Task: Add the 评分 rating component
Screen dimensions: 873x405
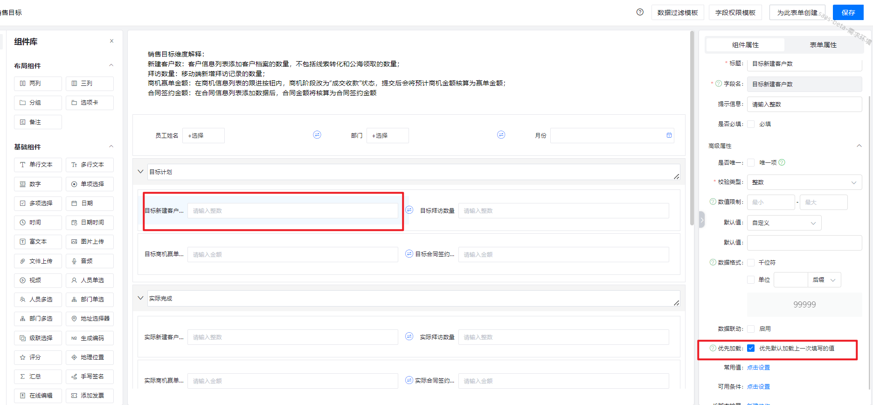Action: pyautogui.click(x=38, y=357)
